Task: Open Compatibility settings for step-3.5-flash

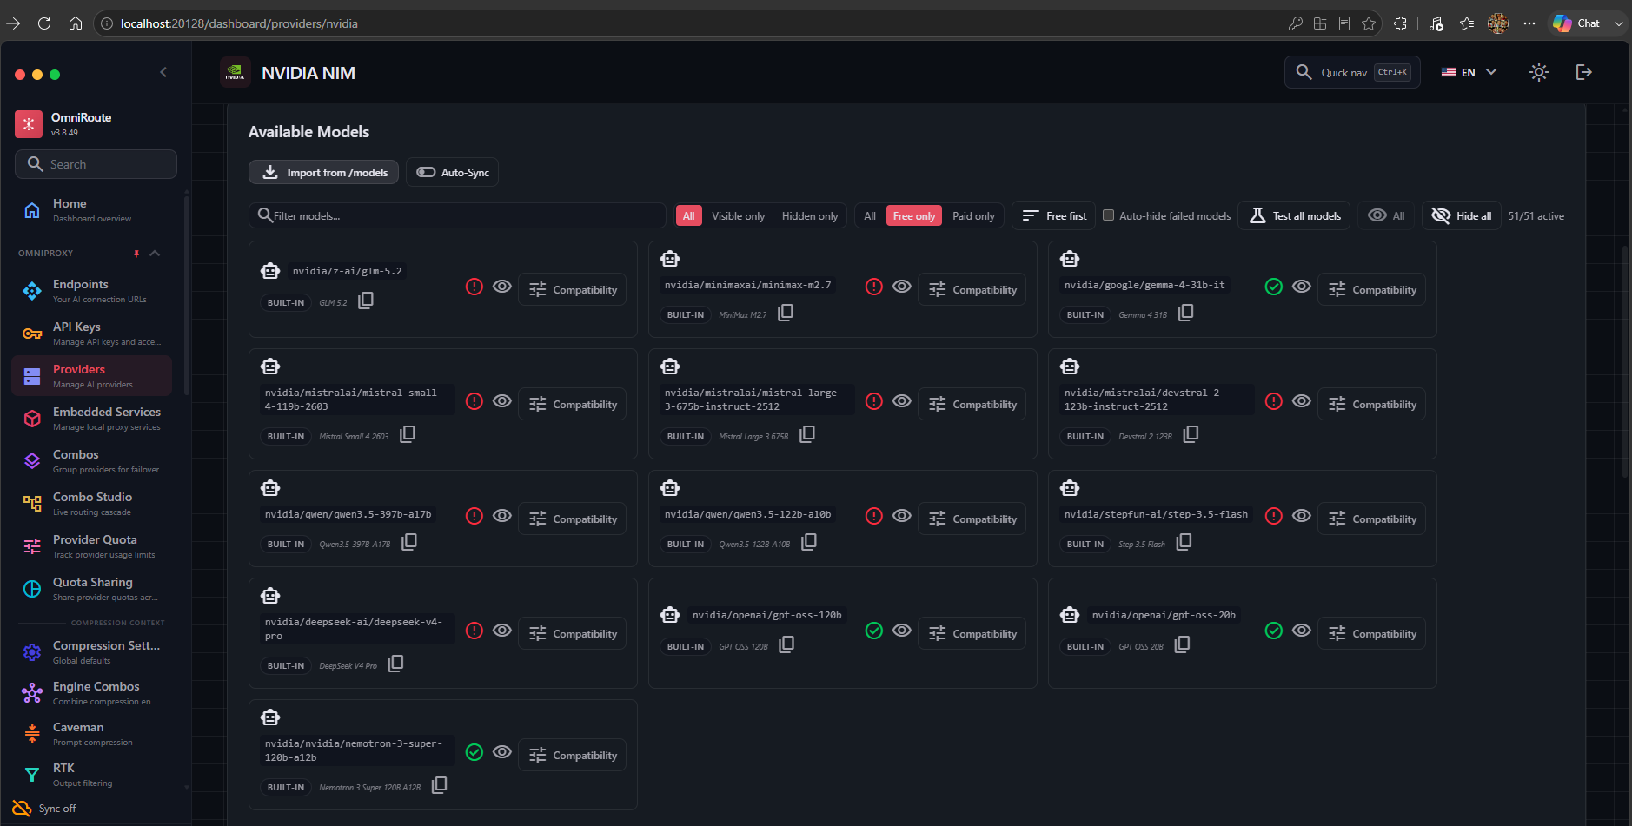Action: tap(1372, 519)
